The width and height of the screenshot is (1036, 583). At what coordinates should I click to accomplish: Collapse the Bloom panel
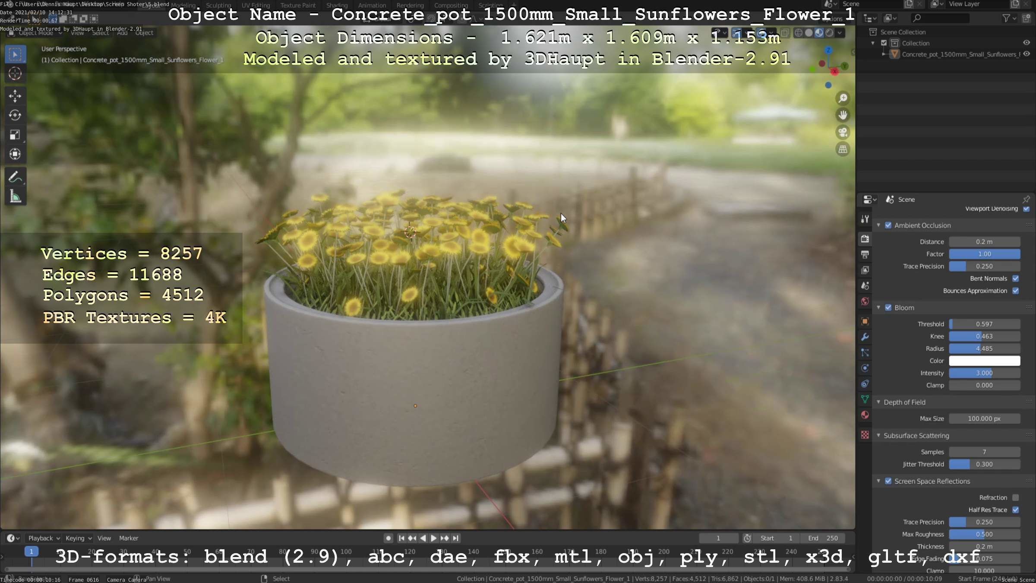click(x=878, y=307)
